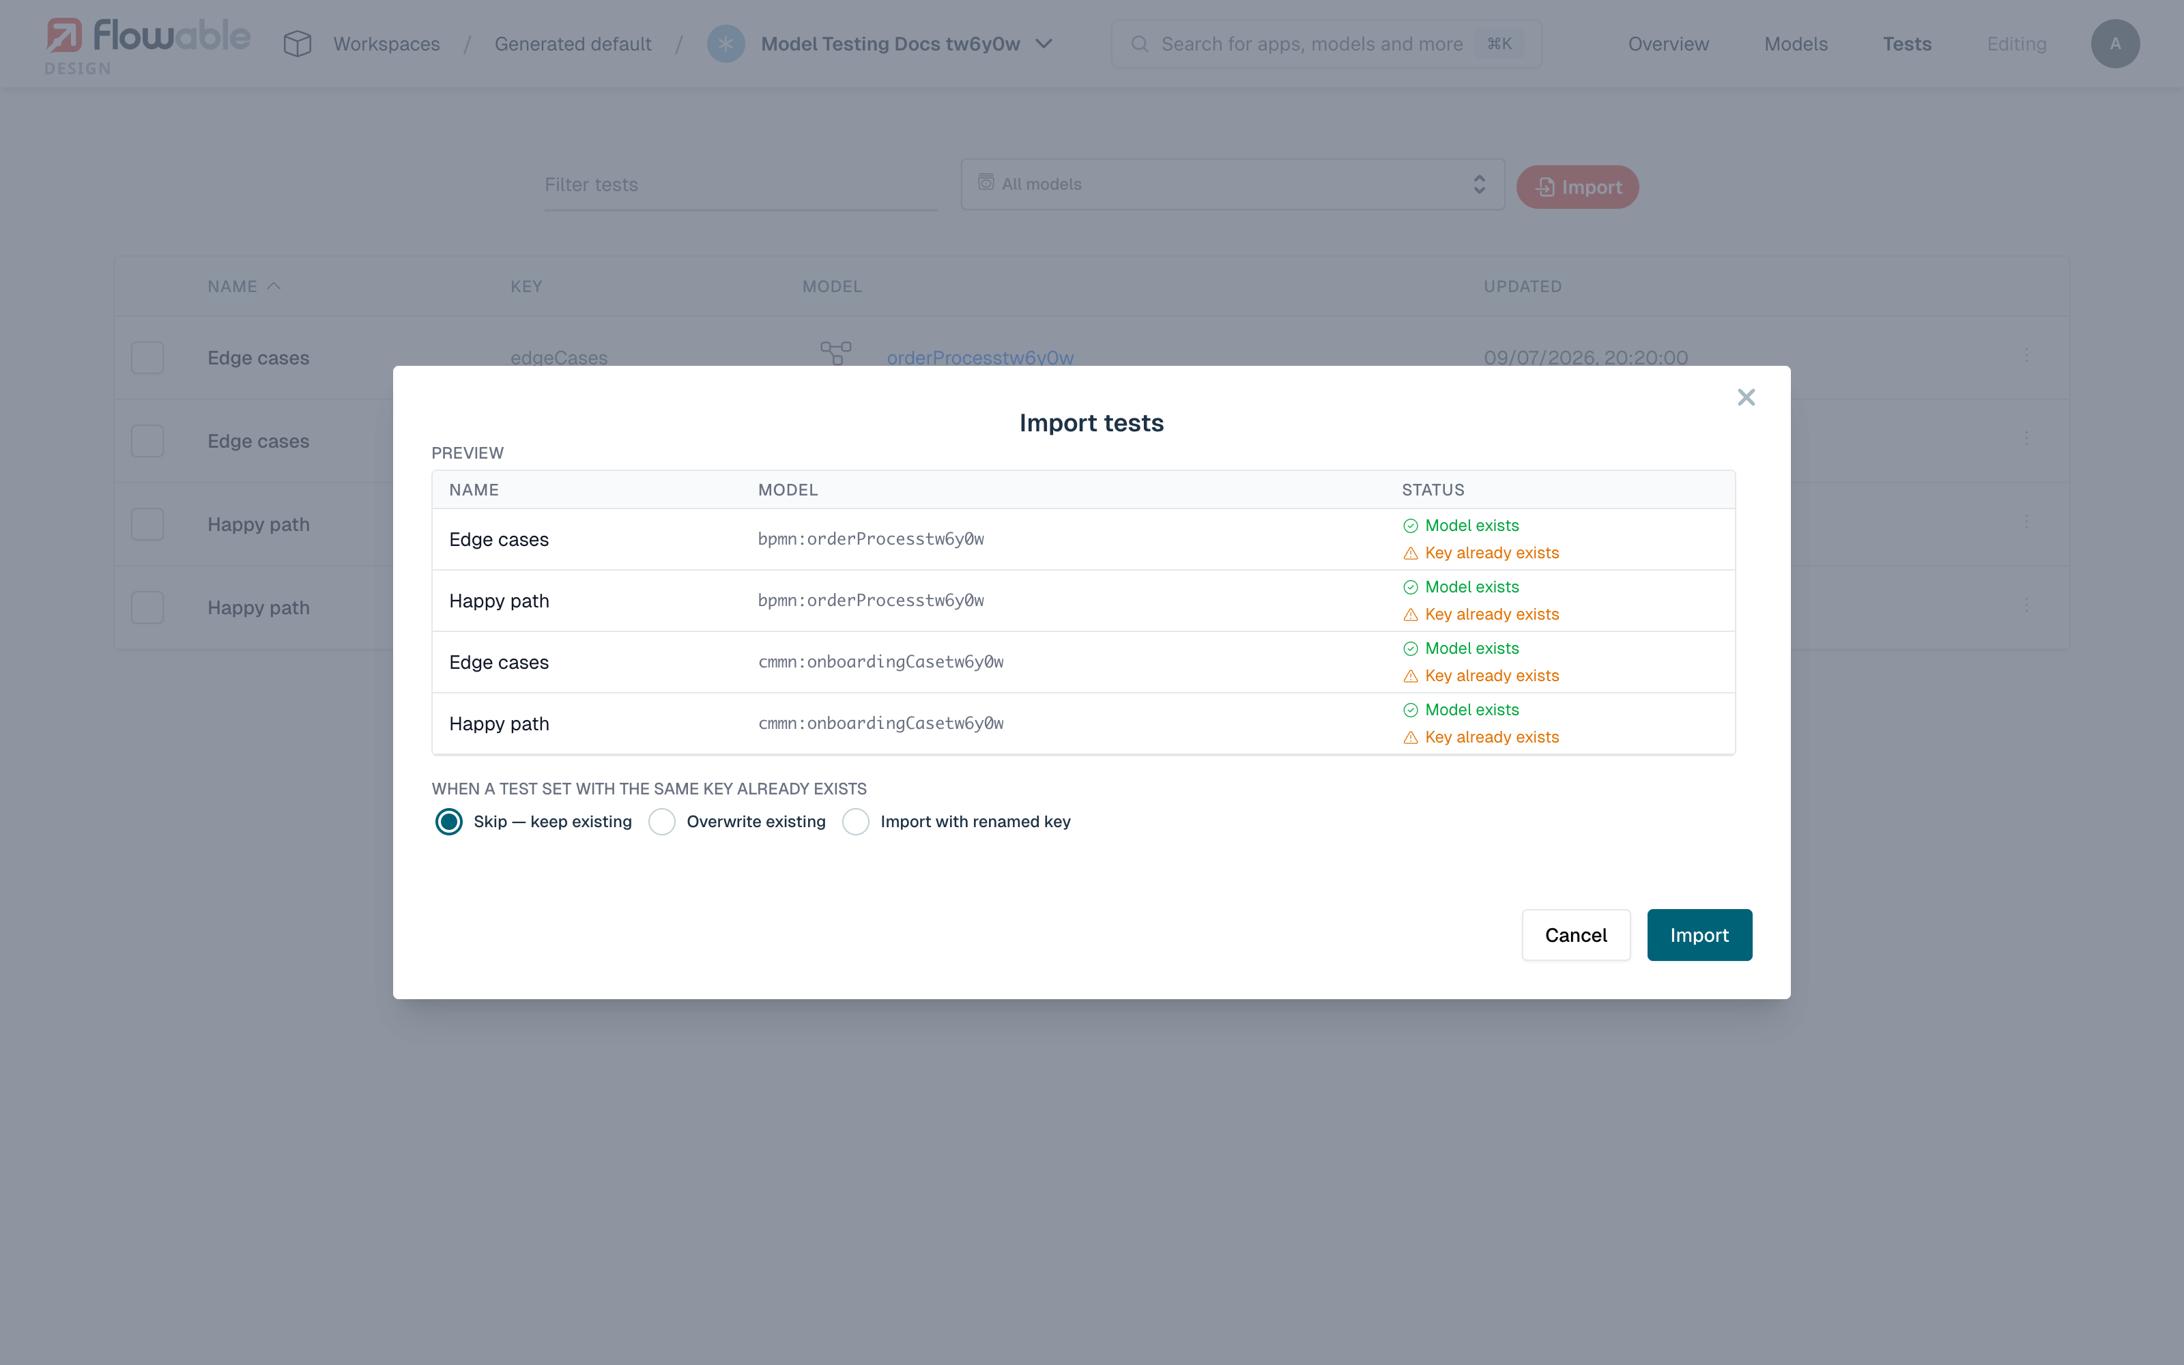Click the app snowflake icon
This screenshot has height=1365, width=2184.
(x=725, y=43)
